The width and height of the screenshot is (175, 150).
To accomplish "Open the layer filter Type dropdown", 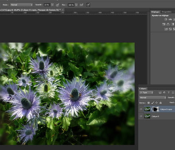I will [146, 93].
